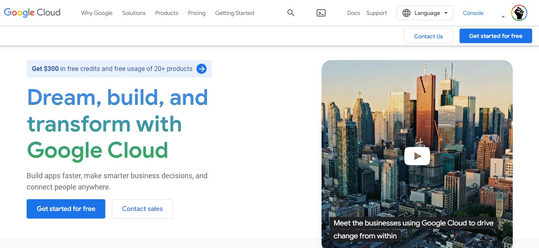Image resolution: width=539 pixels, height=248 pixels.
Task: Open the Docs link
Action: pos(353,13)
